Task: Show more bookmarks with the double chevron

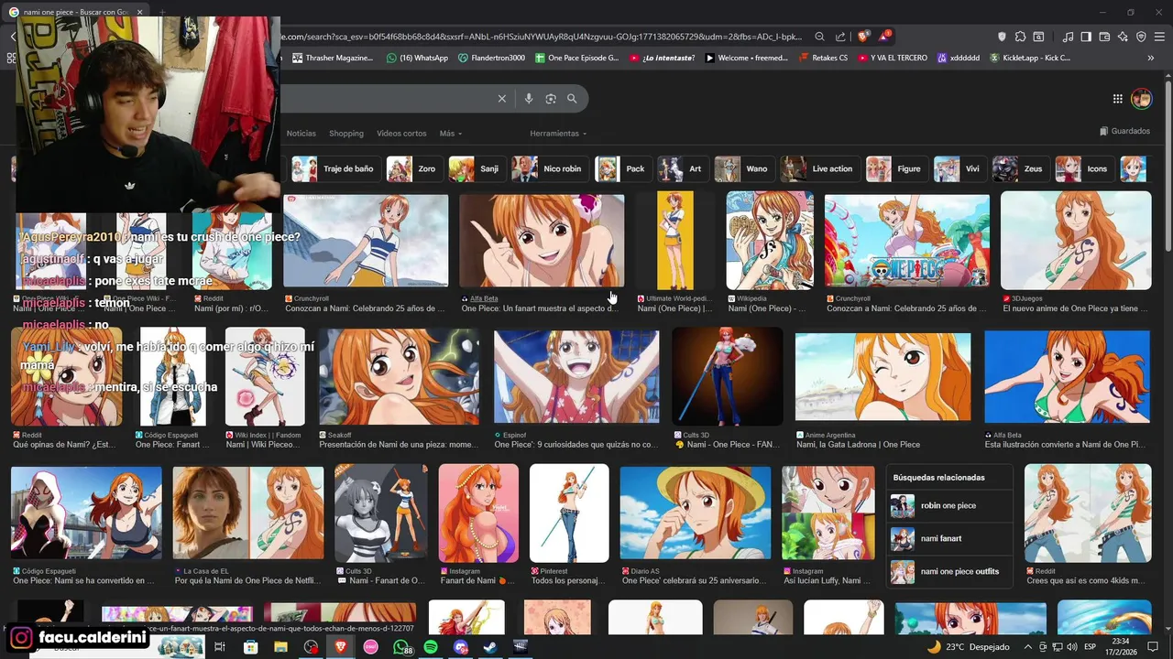Action: click(1151, 58)
